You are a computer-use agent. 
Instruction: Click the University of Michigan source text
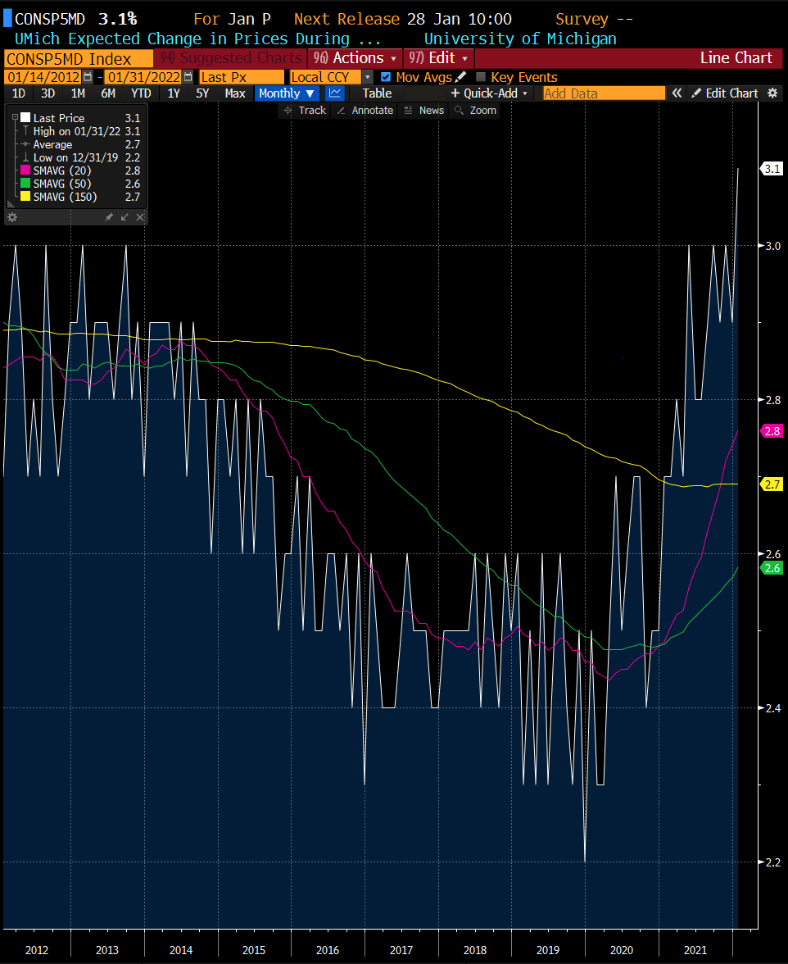pyautogui.click(x=520, y=39)
